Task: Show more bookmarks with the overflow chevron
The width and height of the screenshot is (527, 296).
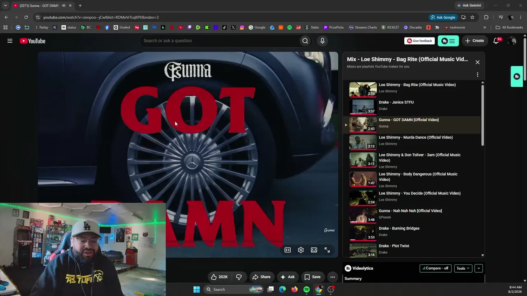Action: [x=485, y=28]
